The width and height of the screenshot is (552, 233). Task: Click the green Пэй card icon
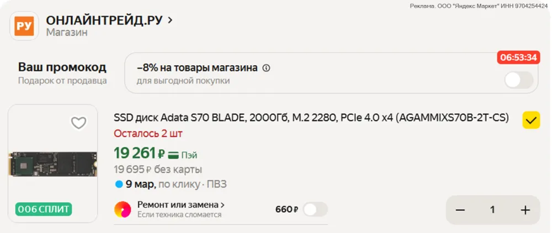(x=174, y=155)
